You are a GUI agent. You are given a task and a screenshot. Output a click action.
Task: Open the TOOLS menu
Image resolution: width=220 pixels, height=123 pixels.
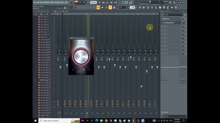tap(62, 2)
